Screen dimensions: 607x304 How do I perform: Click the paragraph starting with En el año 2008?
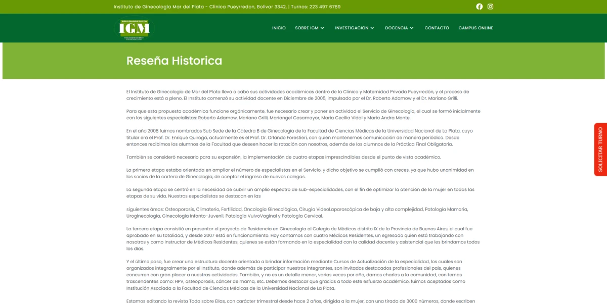[300, 137]
